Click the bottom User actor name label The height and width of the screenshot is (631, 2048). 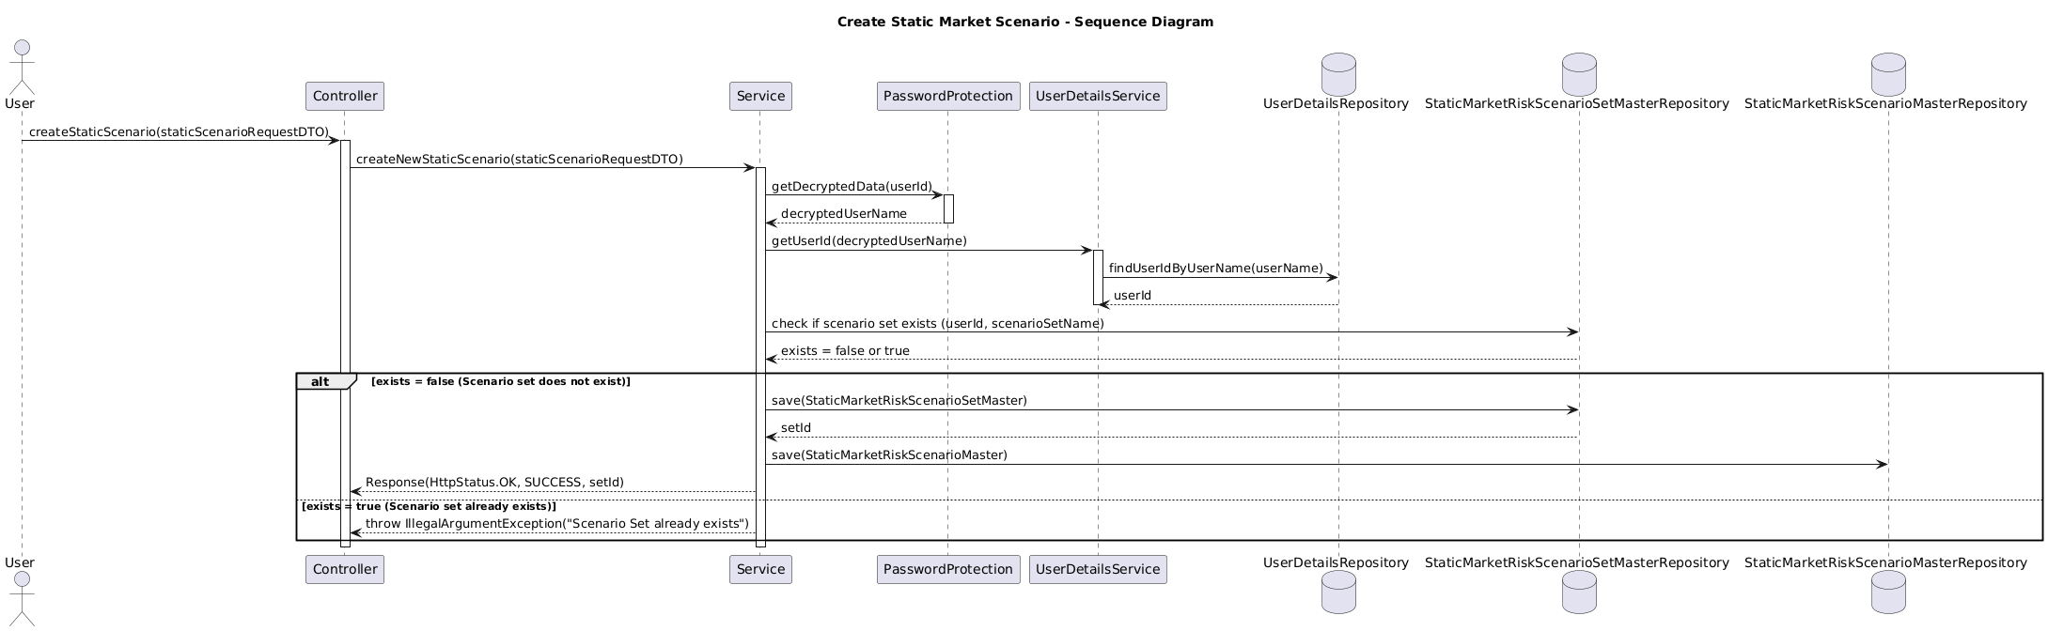tap(21, 562)
